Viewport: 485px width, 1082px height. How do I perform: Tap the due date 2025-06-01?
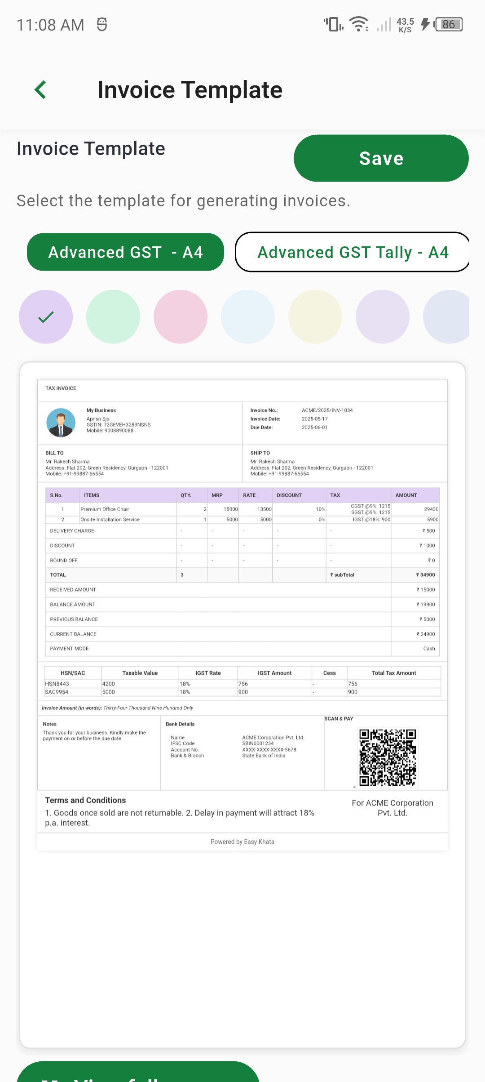click(315, 427)
